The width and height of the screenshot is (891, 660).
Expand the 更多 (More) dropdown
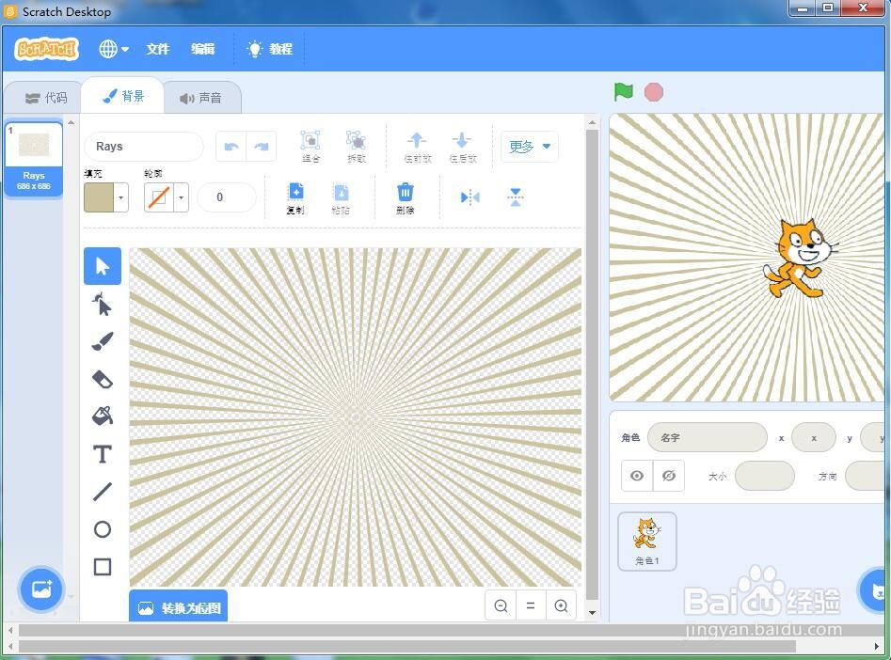click(x=530, y=147)
